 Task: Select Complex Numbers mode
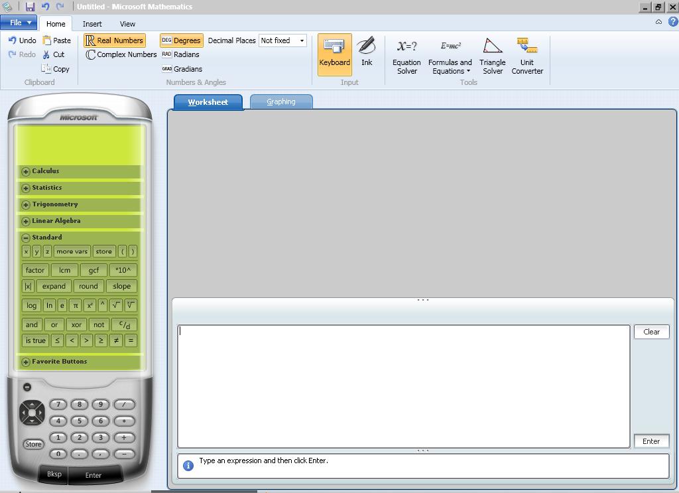[x=121, y=54]
